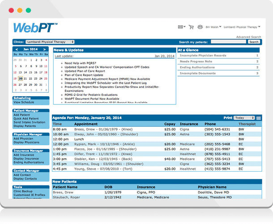This screenshot has height=224, width=273.
Task: Open Display Contacts link
Action: pyautogui.click(x=25, y=179)
